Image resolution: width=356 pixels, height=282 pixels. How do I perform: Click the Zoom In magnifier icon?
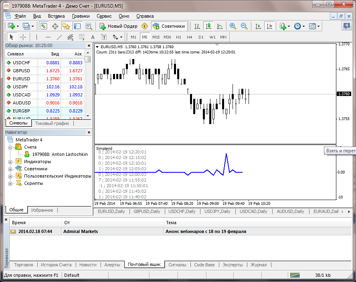[233, 26]
